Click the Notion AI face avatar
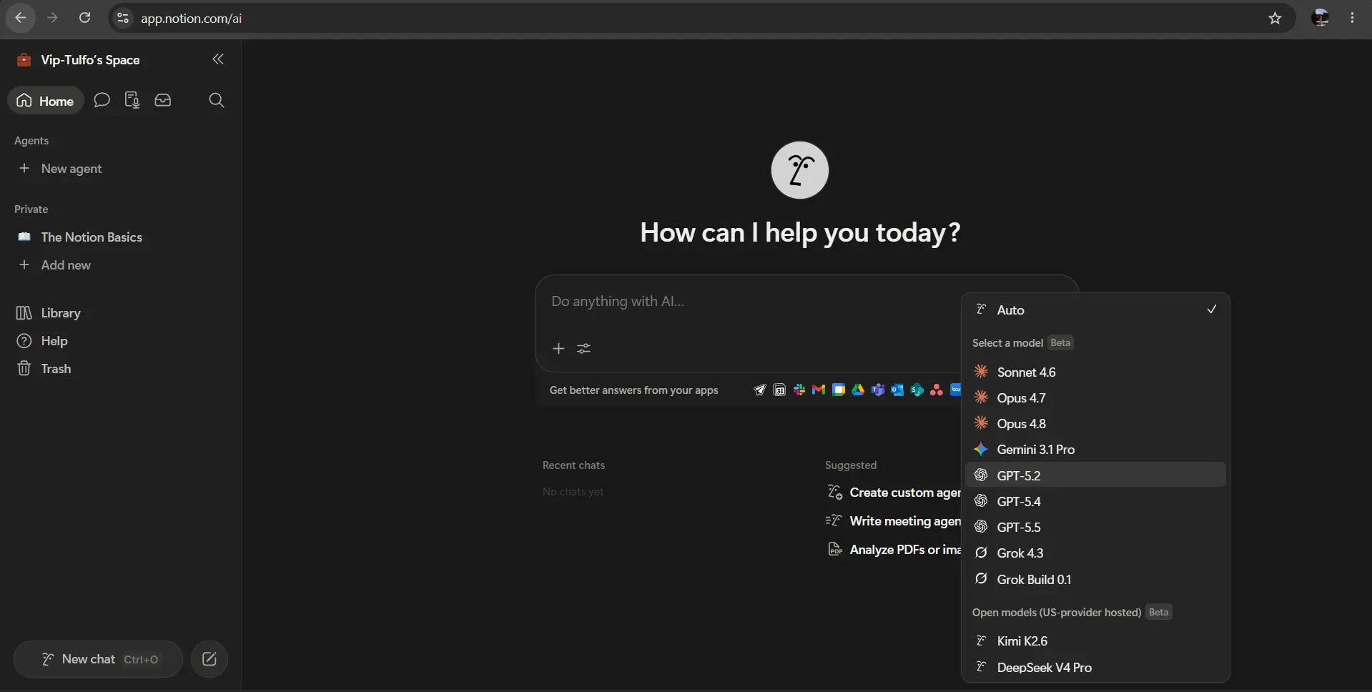 click(800, 170)
